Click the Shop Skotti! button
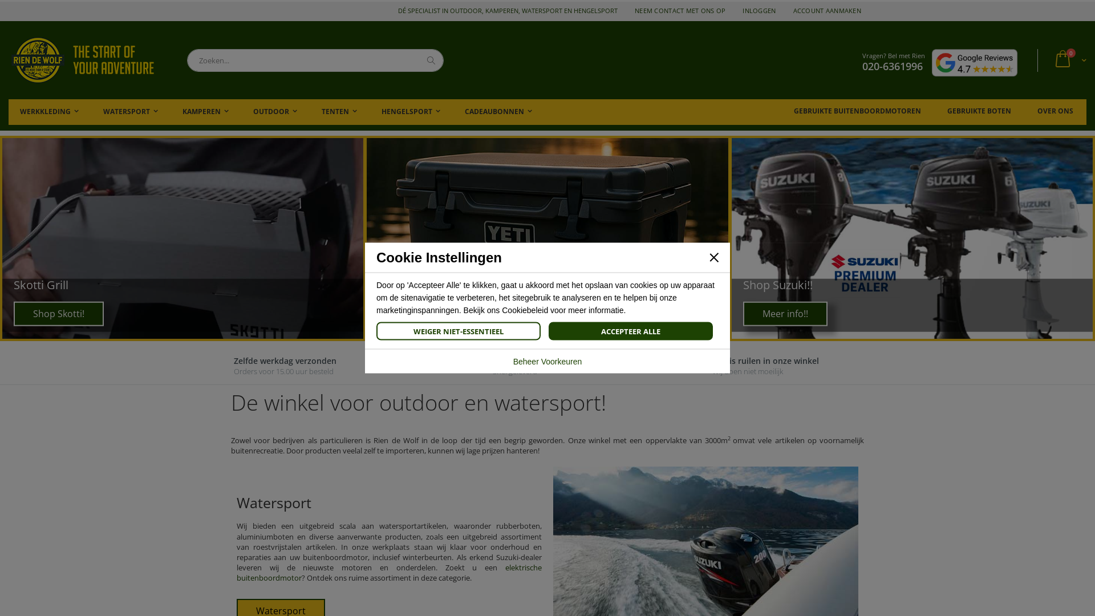The height and width of the screenshot is (616, 1095). pos(59,314)
